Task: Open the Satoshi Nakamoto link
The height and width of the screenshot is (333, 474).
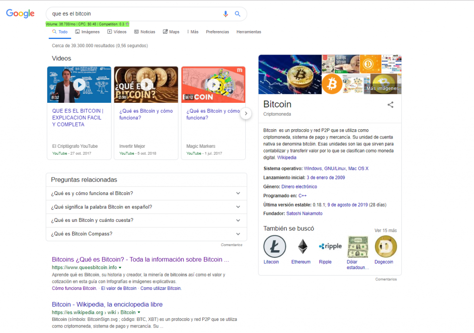Action: pos(304,214)
